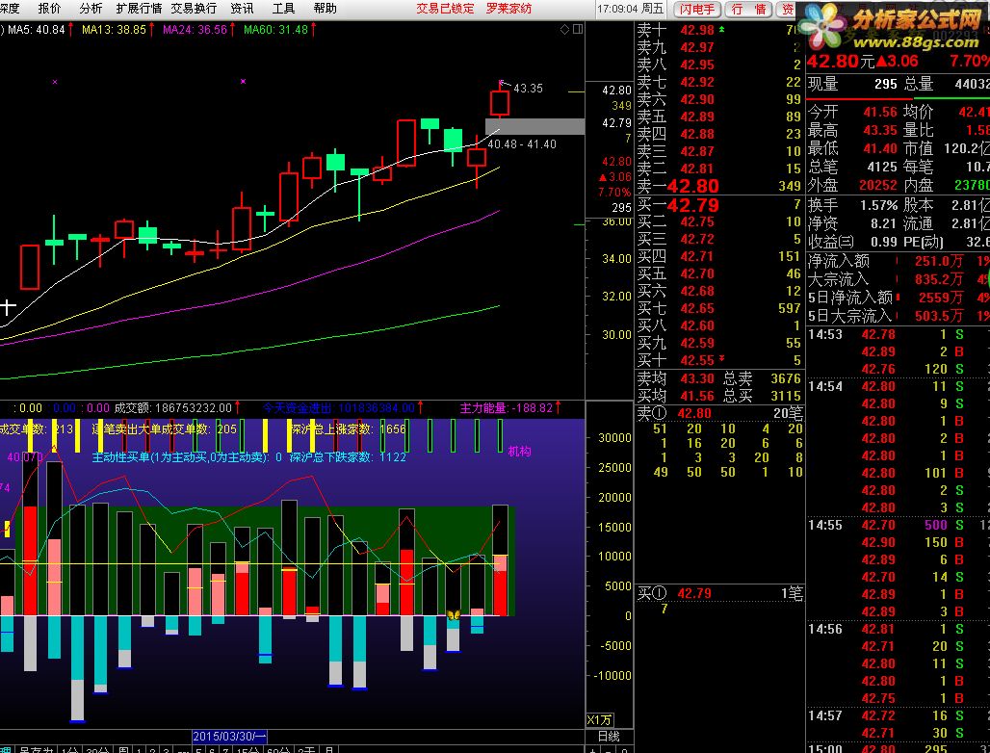990x753 pixels.
Task: Click the 换手 value 1.57%
Action: pyautogui.click(x=879, y=205)
